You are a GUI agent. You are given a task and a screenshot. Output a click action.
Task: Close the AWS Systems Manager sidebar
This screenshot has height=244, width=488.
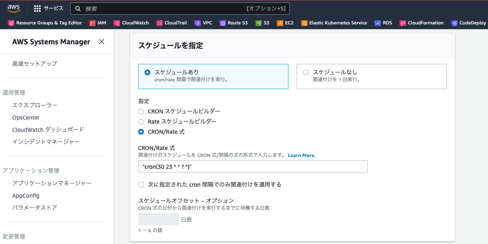101,41
